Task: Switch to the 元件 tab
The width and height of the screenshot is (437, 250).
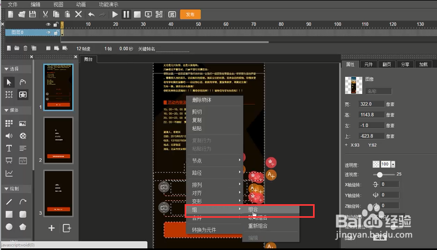Action: 368,64
